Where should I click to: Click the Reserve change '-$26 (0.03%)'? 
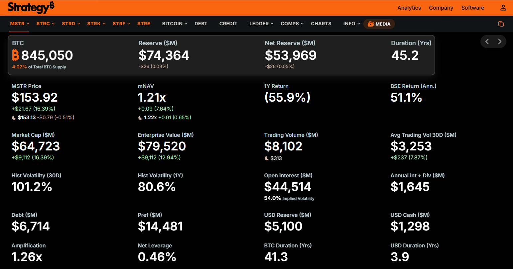153,66
